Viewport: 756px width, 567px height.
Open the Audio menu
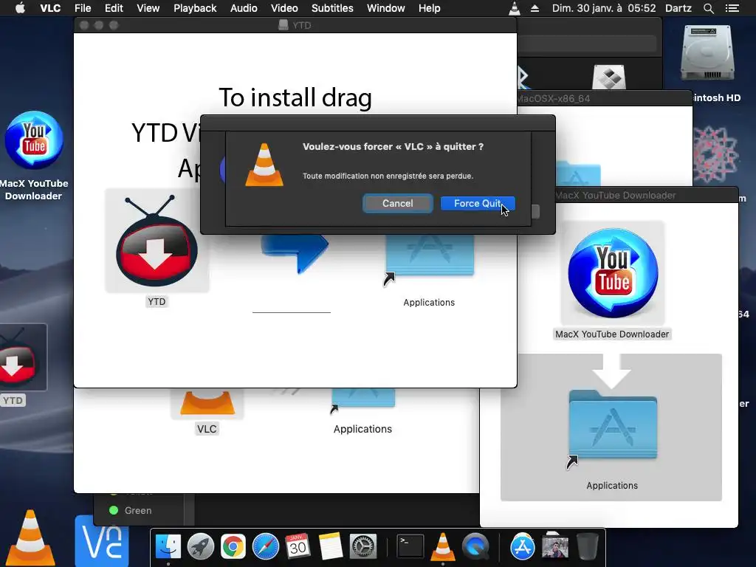click(x=244, y=8)
